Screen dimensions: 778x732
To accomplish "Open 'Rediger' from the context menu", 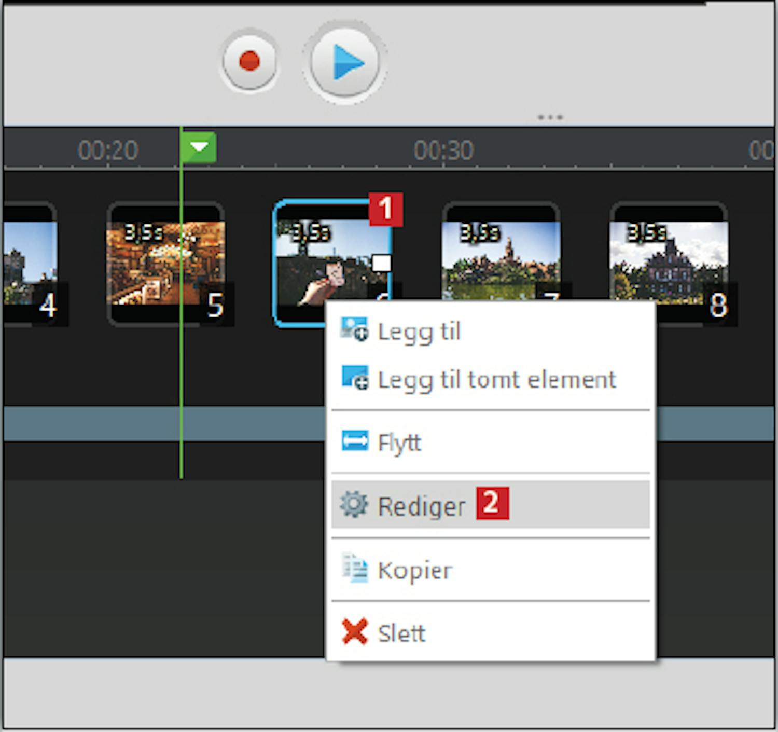I will (422, 506).
